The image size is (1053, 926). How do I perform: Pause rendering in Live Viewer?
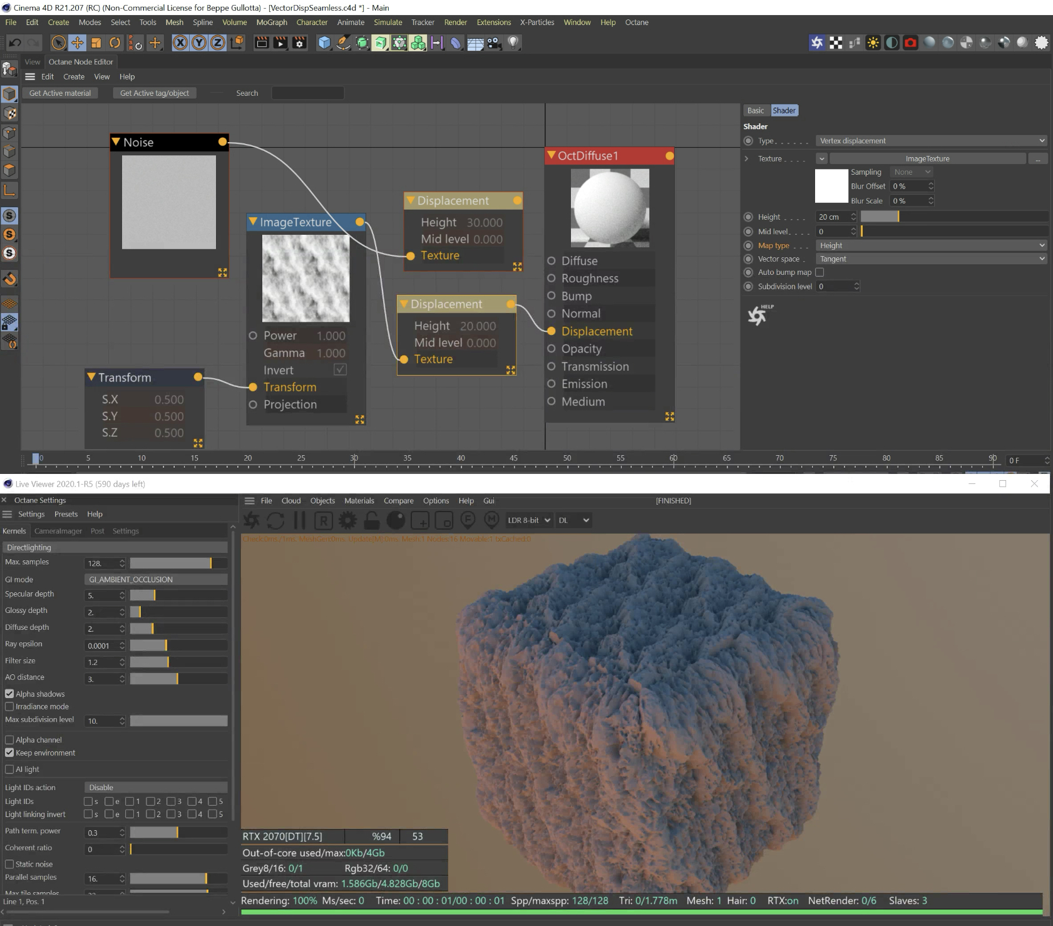tap(299, 520)
